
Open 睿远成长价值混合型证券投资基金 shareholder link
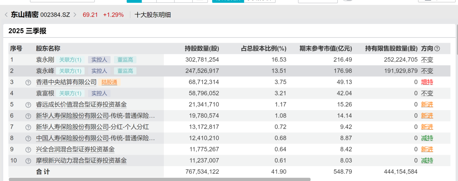point(81,105)
